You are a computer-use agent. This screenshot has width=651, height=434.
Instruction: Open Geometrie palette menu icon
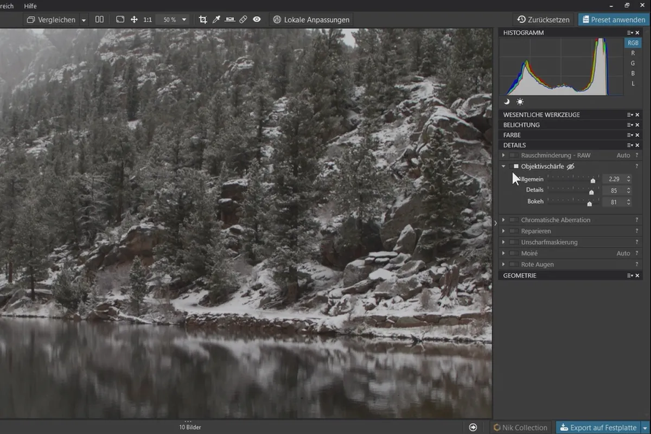tap(630, 276)
